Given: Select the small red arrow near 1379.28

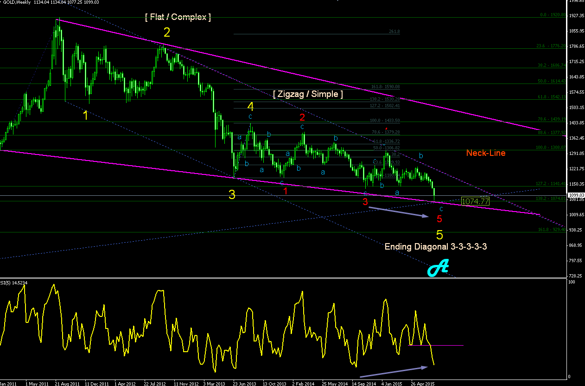Looking at the screenshot, I should [386, 129].
